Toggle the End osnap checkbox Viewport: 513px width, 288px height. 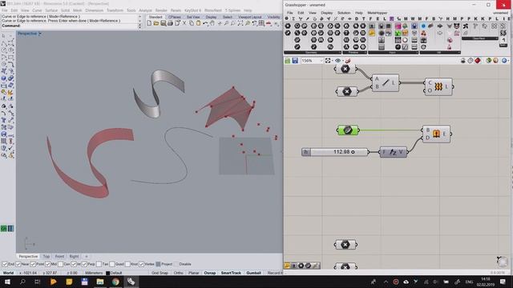pyautogui.click(x=5, y=264)
